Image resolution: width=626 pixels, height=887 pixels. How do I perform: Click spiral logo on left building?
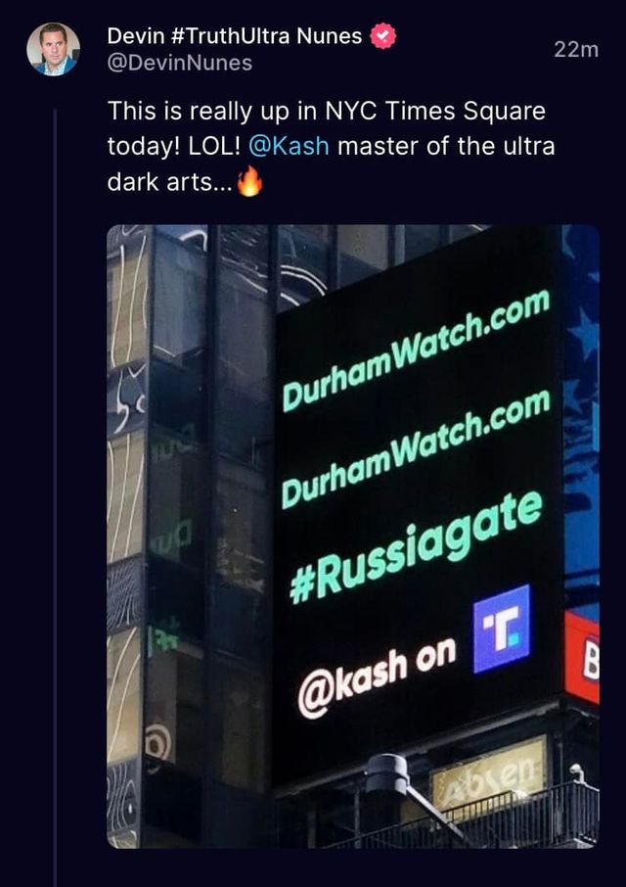[158, 742]
